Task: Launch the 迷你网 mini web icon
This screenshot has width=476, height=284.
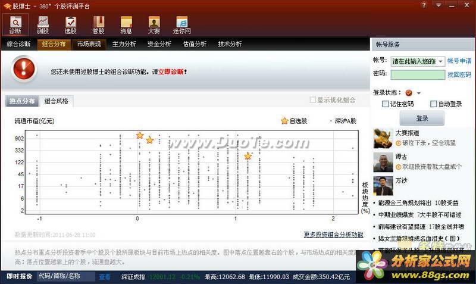Action: tap(182, 24)
